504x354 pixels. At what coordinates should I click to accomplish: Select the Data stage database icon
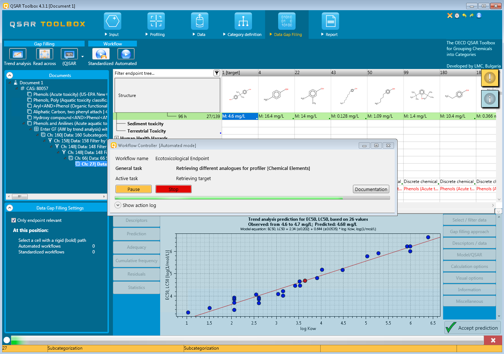[200, 21]
